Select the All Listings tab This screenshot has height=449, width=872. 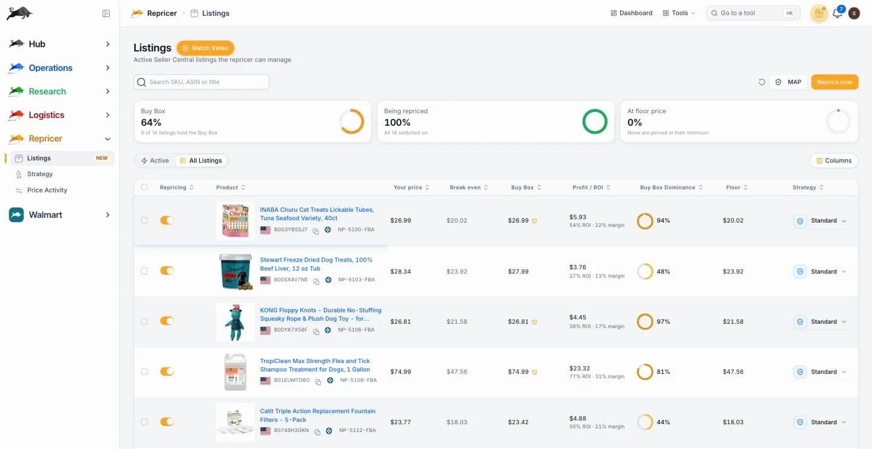[201, 161]
